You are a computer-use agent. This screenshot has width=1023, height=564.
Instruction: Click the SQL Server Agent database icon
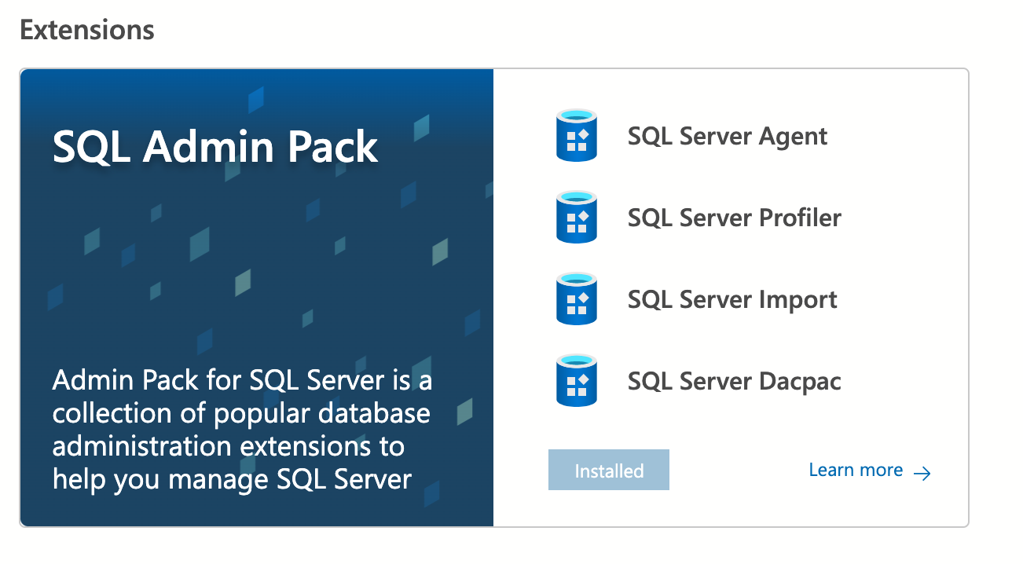coord(577,135)
